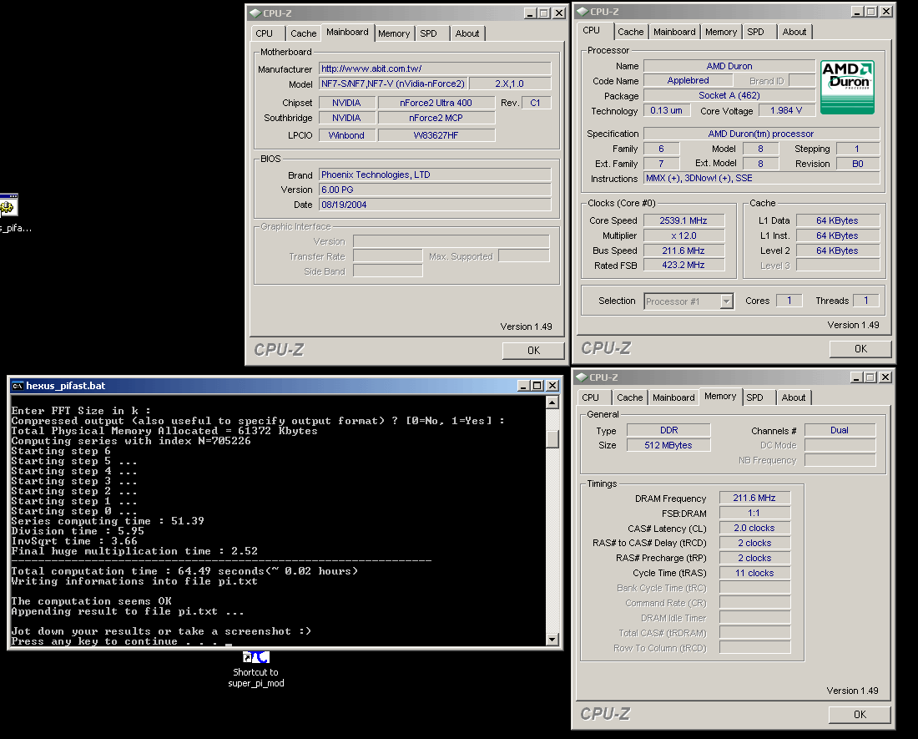Screen dimensions: 918x739
Task: Click the Applebred code name field
Action: coord(688,80)
